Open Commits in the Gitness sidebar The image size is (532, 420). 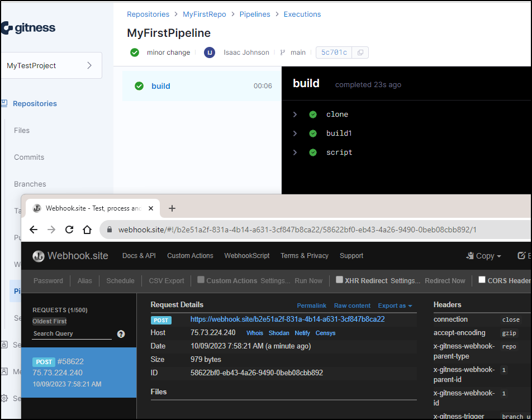29,157
